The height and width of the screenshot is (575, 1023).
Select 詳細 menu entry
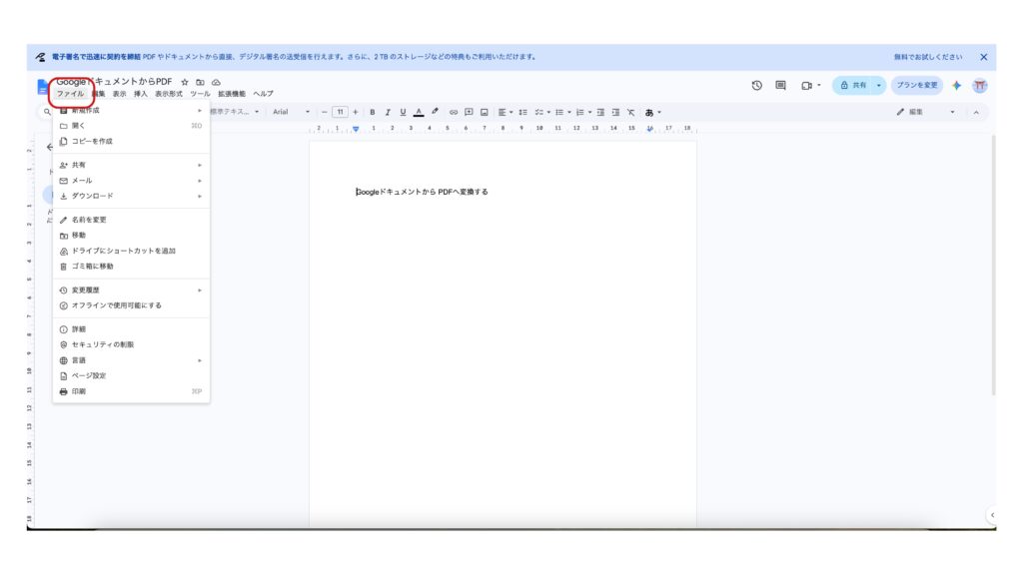(131, 329)
